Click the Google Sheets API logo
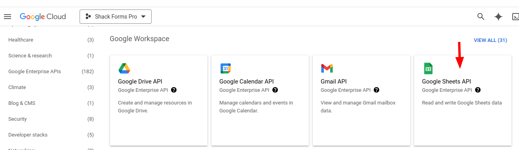 coord(428,68)
